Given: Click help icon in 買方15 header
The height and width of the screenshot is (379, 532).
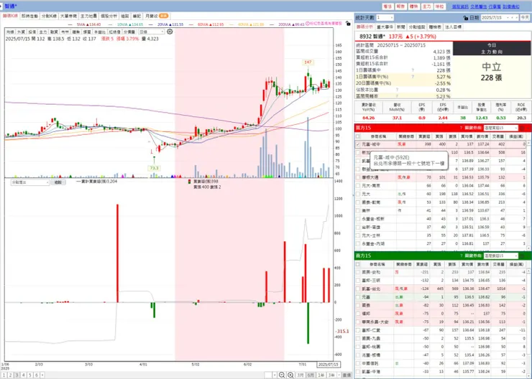Looking at the screenshot, I should (461, 128).
